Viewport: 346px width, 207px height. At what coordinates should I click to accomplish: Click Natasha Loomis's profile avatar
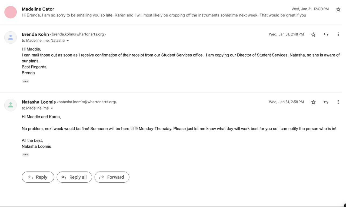(11, 105)
